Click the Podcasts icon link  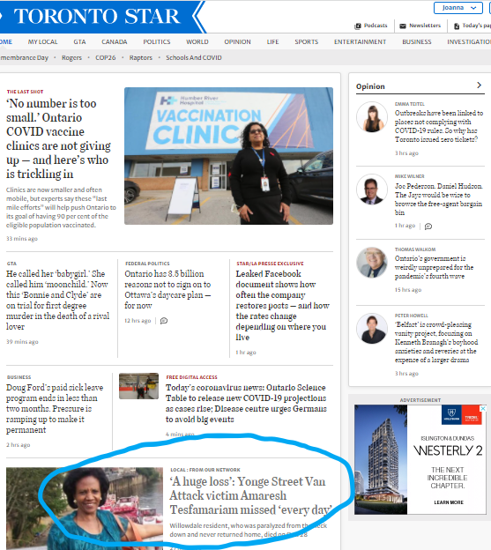tap(358, 26)
